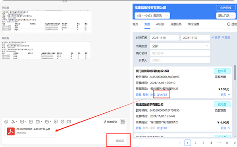This screenshot has height=147, width=237.
Task: Open the 默认门店 store dropdown
Action: [x=225, y=15]
